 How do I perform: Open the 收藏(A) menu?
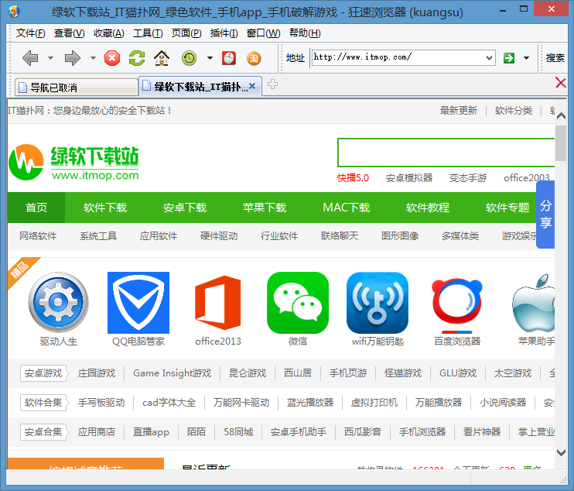(x=109, y=33)
